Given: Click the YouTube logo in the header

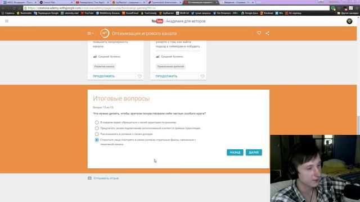Looking at the screenshot, I should click(157, 21).
